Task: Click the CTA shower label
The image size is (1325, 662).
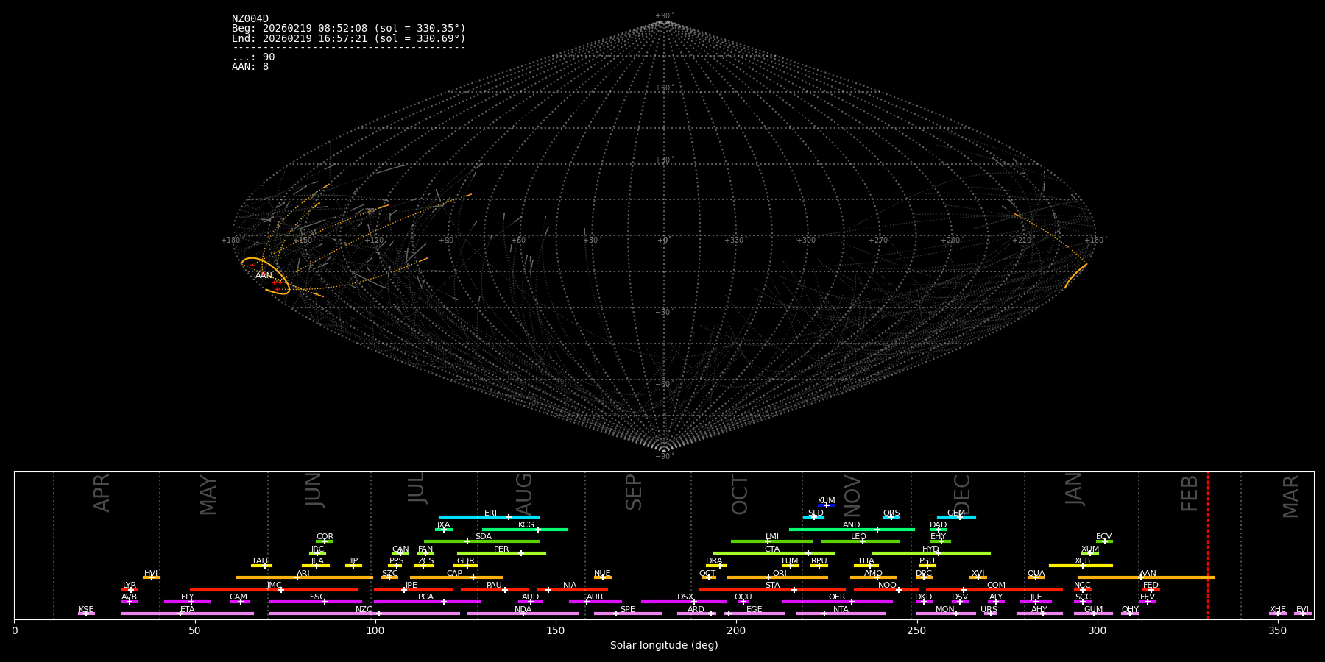Action: coord(772,549)
